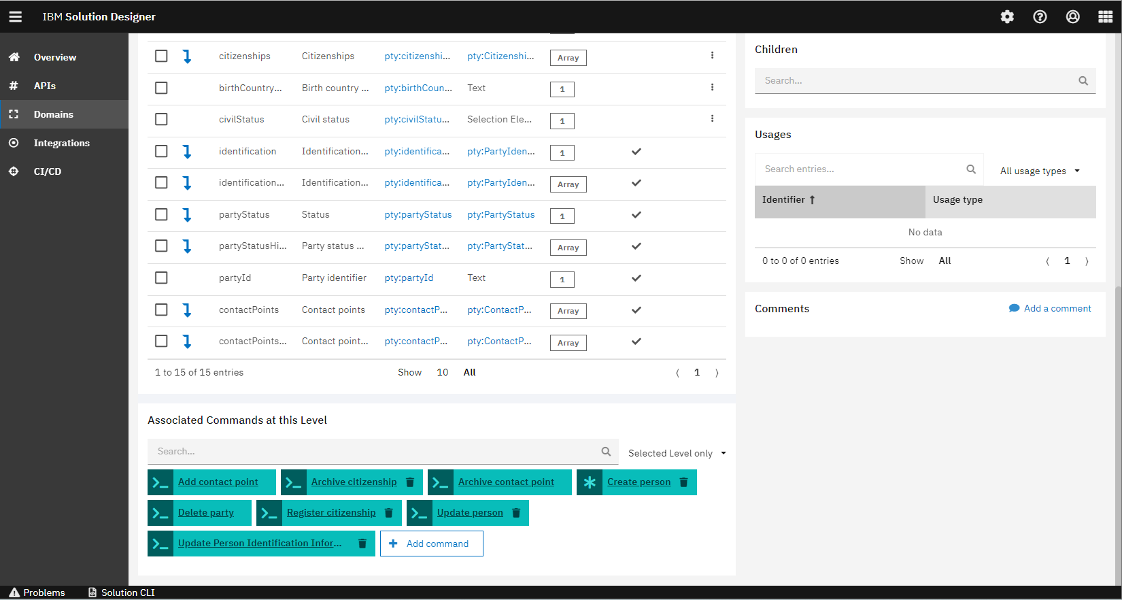Click the blue arrow icon for partyStatus row
Viewport: 1122px width, 600px height.
(187, 215)
